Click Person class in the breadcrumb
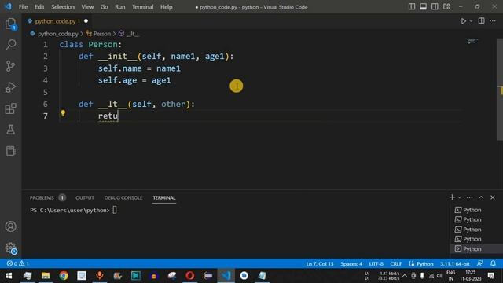Screen dimensions: 503x283 pyautogui.click(x=101, y=34)
